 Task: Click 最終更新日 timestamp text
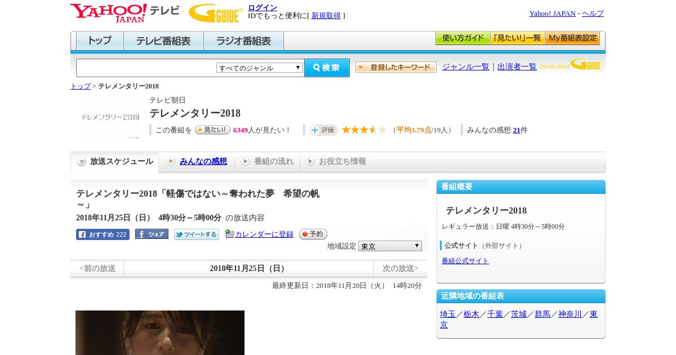(x=347, y=286)
